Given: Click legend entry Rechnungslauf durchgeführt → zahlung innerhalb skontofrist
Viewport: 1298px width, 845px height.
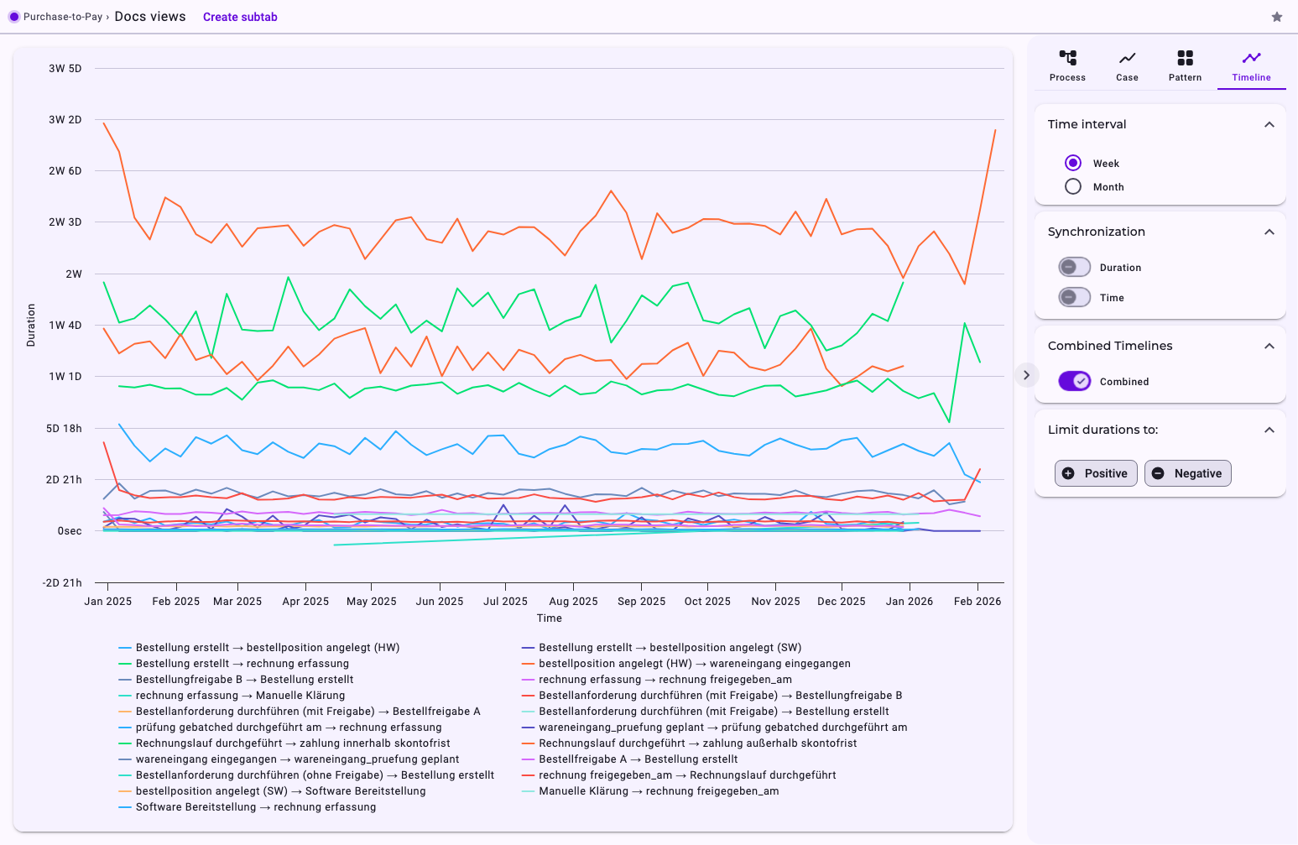Looking at the screenshot, I should (x=284, y=743).
